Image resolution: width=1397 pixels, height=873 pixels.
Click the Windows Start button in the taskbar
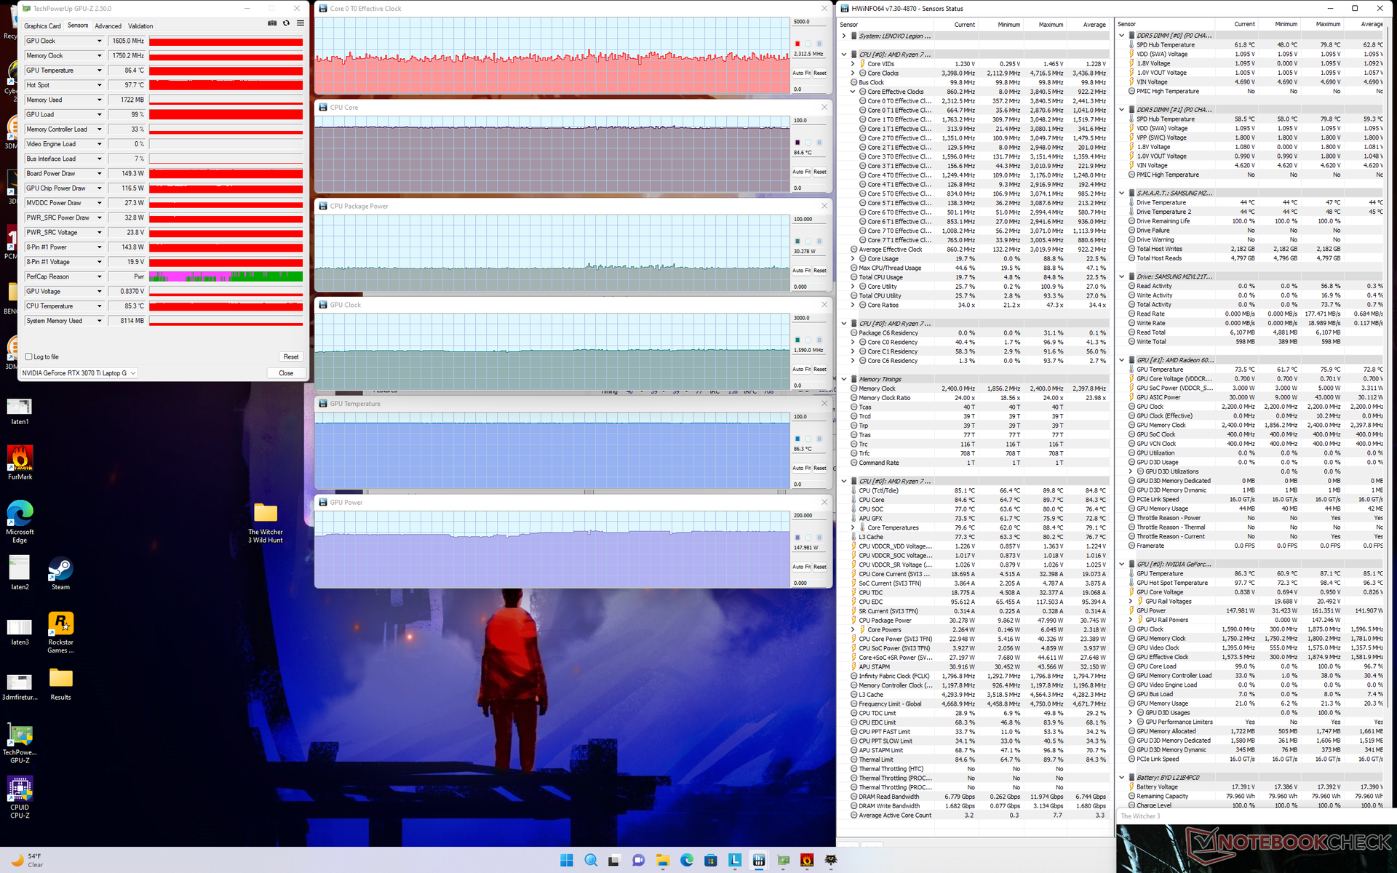click(567, 861)
